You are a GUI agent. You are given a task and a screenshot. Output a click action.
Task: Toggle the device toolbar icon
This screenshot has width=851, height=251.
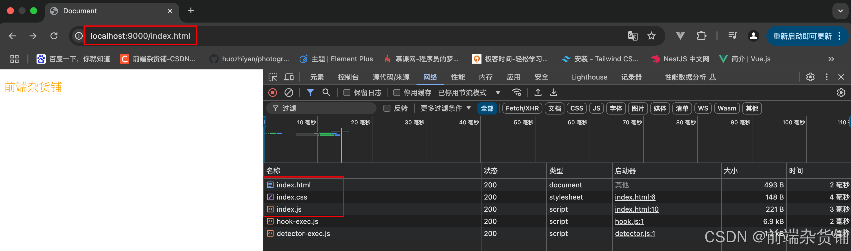pos(289,77)
